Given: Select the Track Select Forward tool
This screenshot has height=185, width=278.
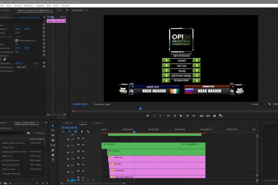Looking at the screenshot, I should pos(53,130).
